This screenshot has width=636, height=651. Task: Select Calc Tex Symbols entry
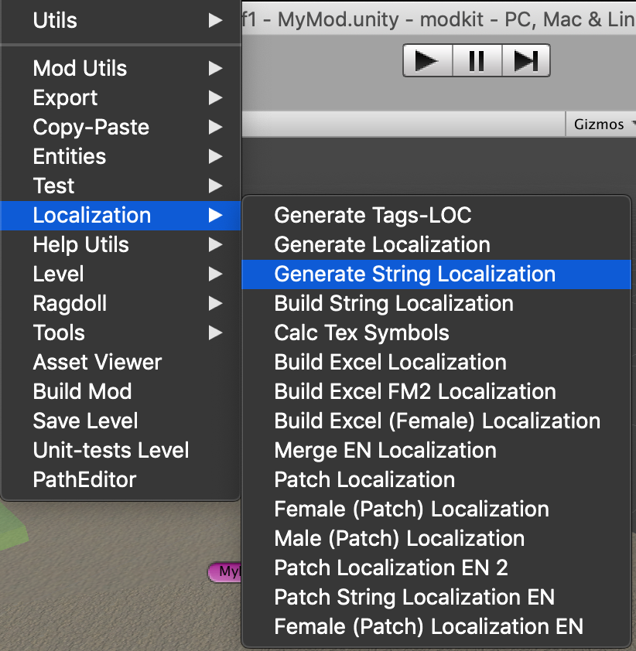click(x=361, y=332)
